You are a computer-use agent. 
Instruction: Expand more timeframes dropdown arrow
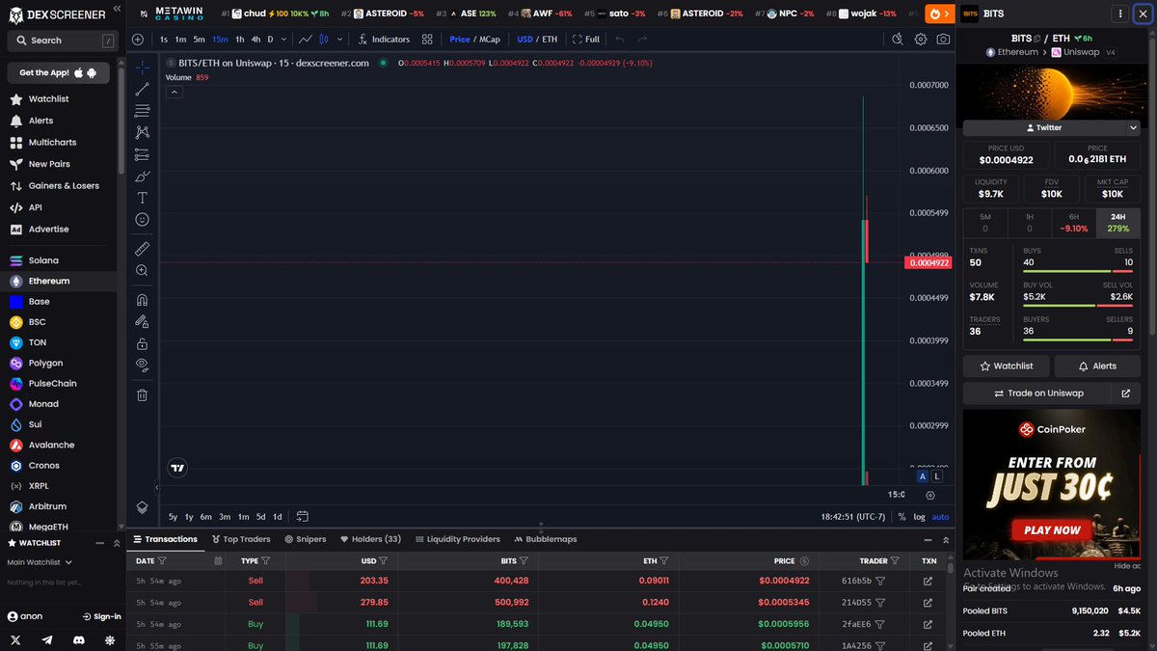pyautogui.click(x=284, y=40)
